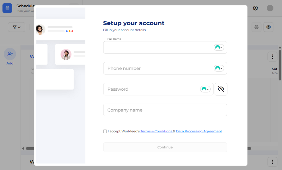The width and height of the screenshot is (282, 170).
Task: Expand the autofill dropdown in Full name field
Action: click(x=221, y=47)
